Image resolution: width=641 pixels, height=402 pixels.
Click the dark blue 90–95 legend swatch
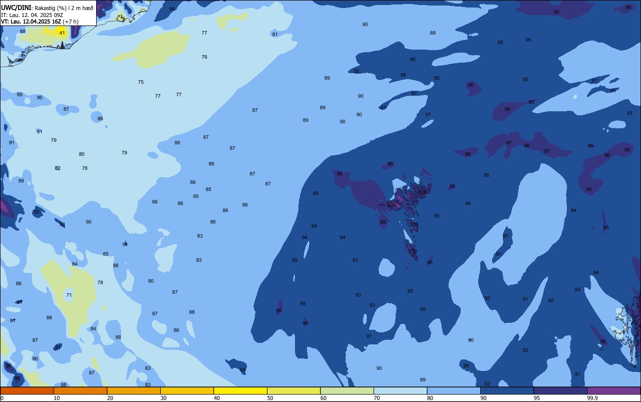click(x=507, y=390)
